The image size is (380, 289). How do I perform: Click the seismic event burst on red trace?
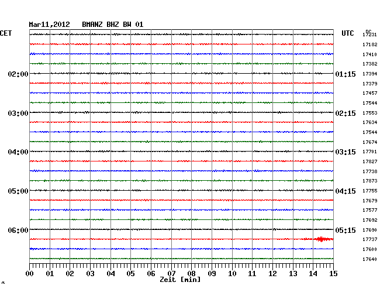pos(321,239)
